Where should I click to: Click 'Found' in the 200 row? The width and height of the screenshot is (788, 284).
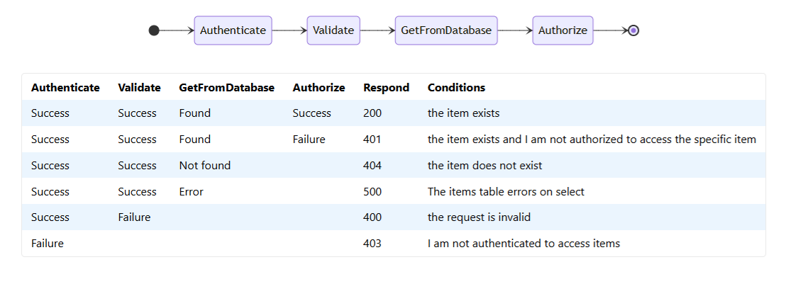point(195,113)
